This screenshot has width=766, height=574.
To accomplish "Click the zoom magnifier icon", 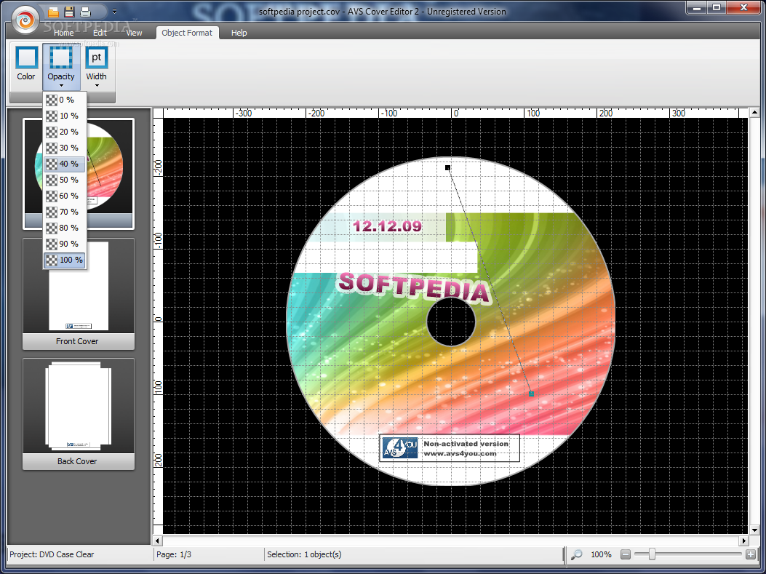I will point(576,554).
